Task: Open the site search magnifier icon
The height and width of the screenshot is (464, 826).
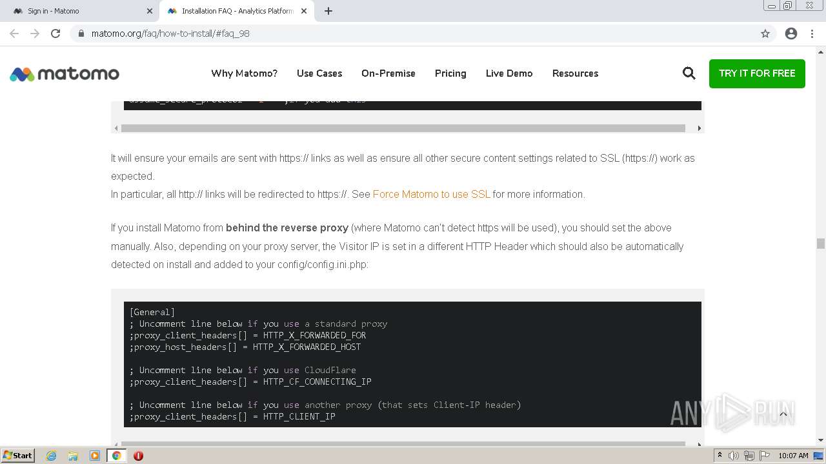Action: coord(689,73)
